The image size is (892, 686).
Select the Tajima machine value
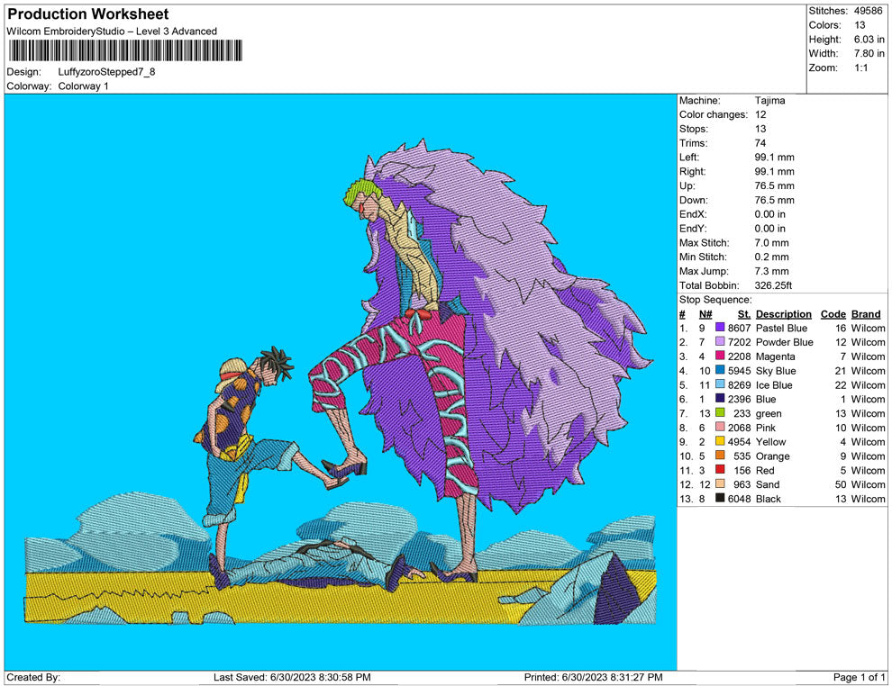[x=769, y=101]
